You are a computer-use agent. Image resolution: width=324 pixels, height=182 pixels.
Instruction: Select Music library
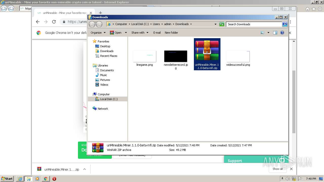coord(104,75)
